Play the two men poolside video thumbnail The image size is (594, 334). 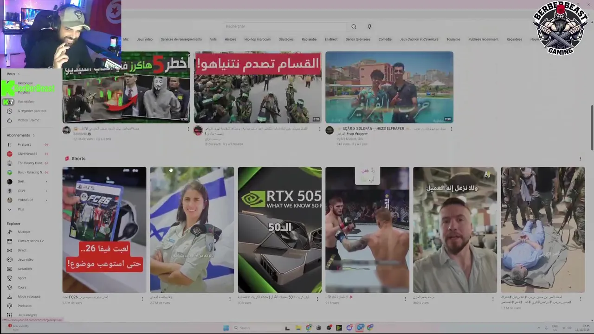pyautogui.click(x=389, y=87)
